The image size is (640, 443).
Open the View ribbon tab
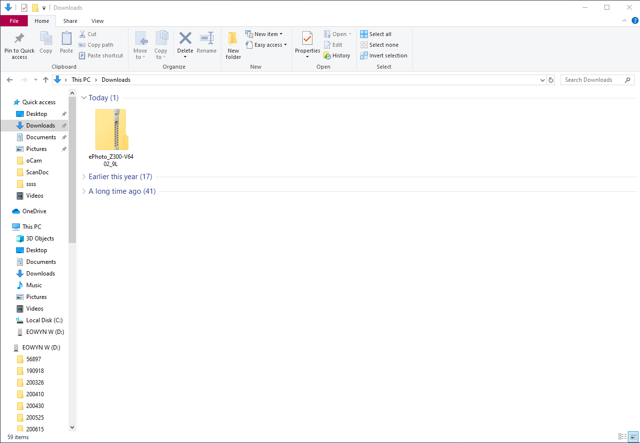pyautogui.click(x=97, y=21)
